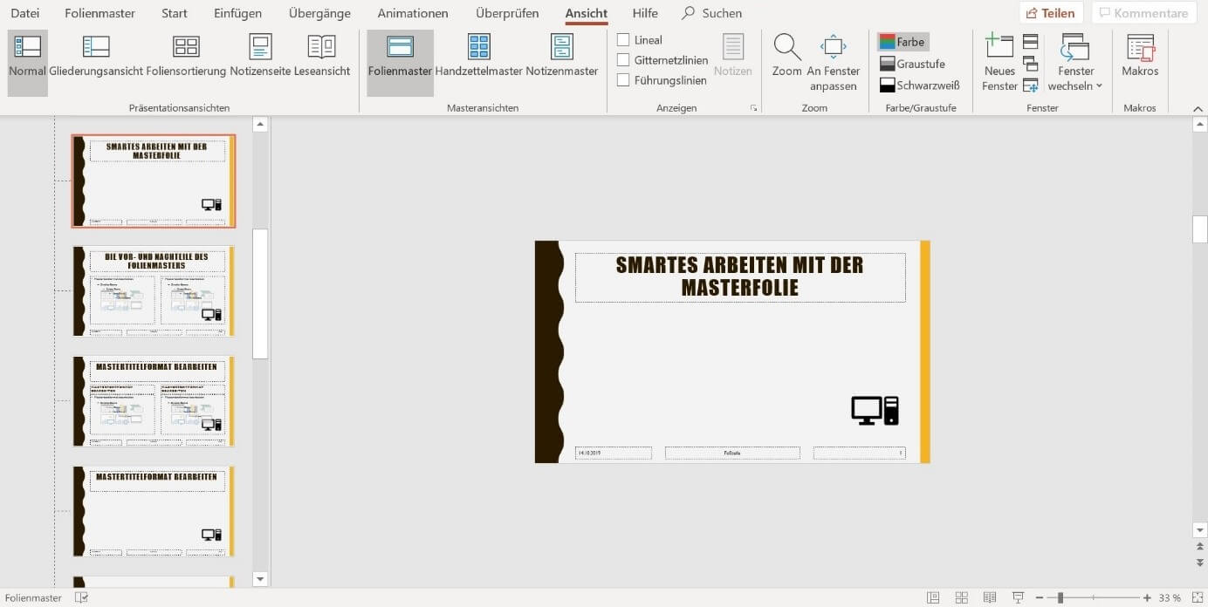Click the computer icon graphic on the slide
The width and height of the screenshot is (1208, 607).
[x=875, y=411]
